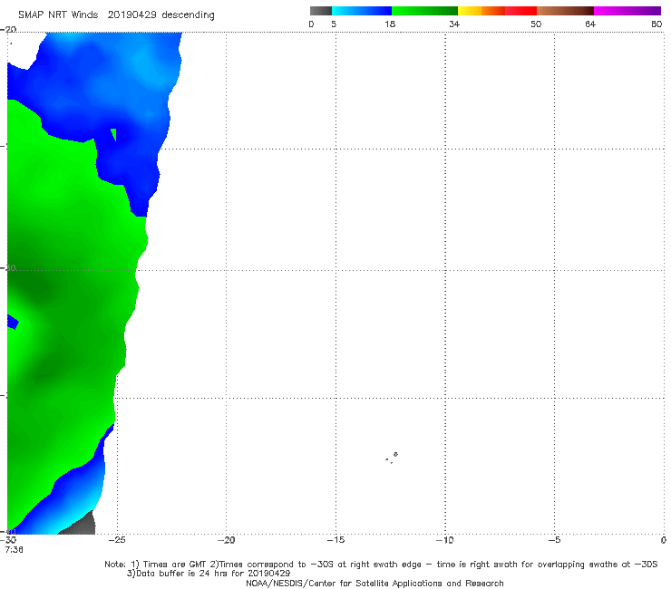Select the yellow-orange segment of the color bar
This screenshot has width=671, height=589.
[481, 11]
